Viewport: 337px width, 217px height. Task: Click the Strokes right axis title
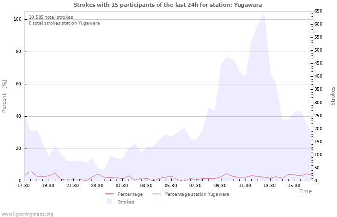(x=333, y=96)
